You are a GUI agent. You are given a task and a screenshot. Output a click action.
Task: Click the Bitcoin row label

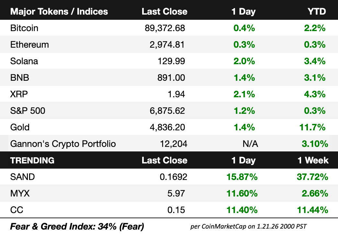pyautogui.click(x=24, y=28)
